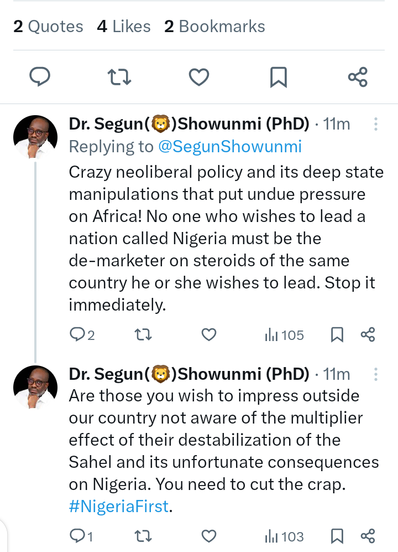View the 4 Likes list
Screen dimensions: 398x552
tap(124, 27)
